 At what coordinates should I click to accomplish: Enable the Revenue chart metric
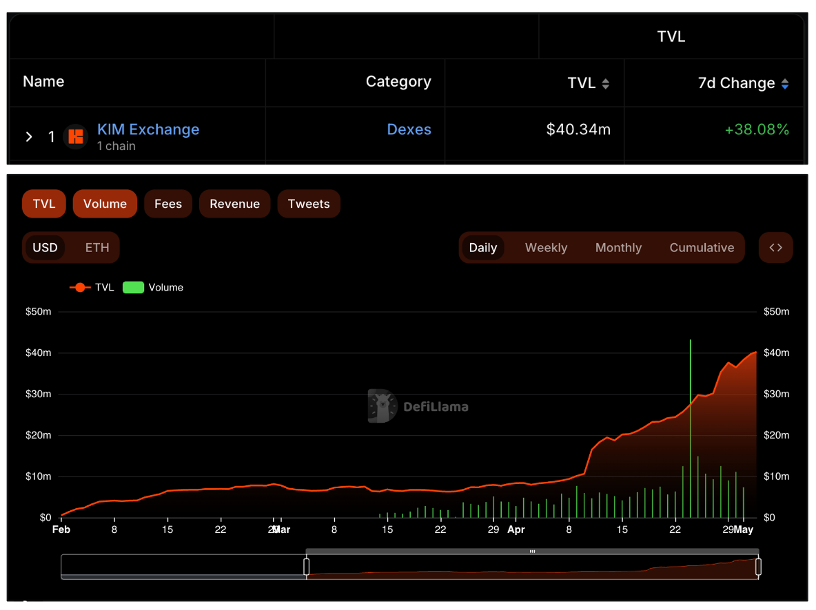click(235, 204)
